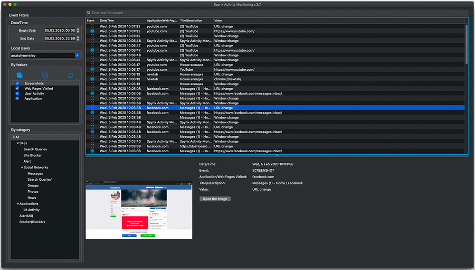This screenshot has width=475, height=270.
Task: Click the event list vertical scrollbar
Action: click(466, 44)
